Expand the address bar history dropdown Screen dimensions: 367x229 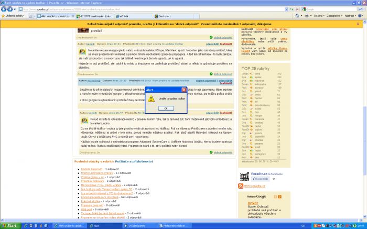pos(286,9)
